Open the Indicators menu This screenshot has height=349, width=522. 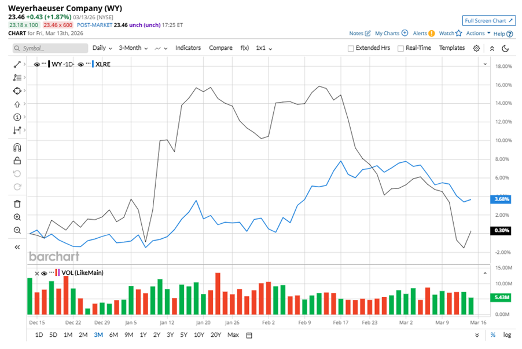(x=188, y=48)
